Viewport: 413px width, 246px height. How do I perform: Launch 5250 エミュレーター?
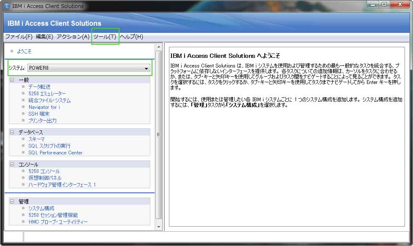47,94
